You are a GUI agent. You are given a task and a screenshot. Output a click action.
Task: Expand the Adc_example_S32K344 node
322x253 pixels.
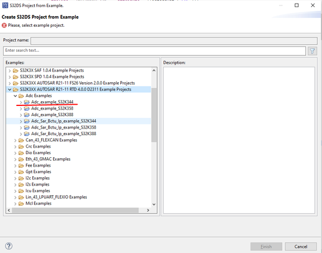21,102
